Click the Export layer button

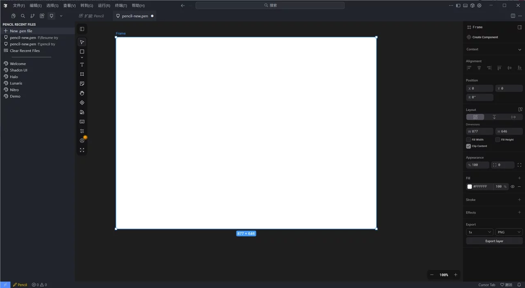pyautogui.click(x=494, y=241)
